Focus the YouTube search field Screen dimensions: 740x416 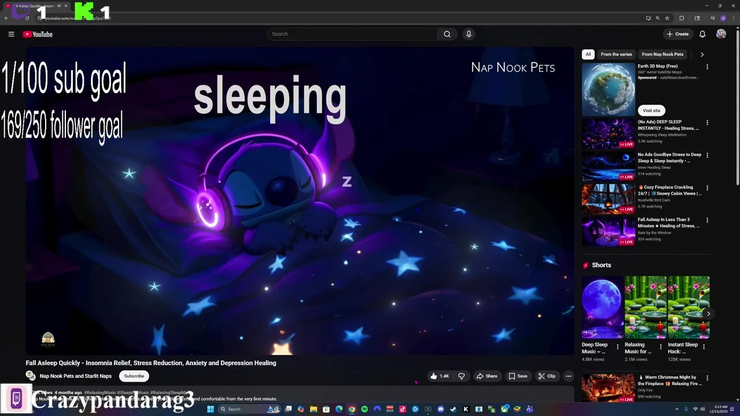pyautogui.click(x=353, y=34)
